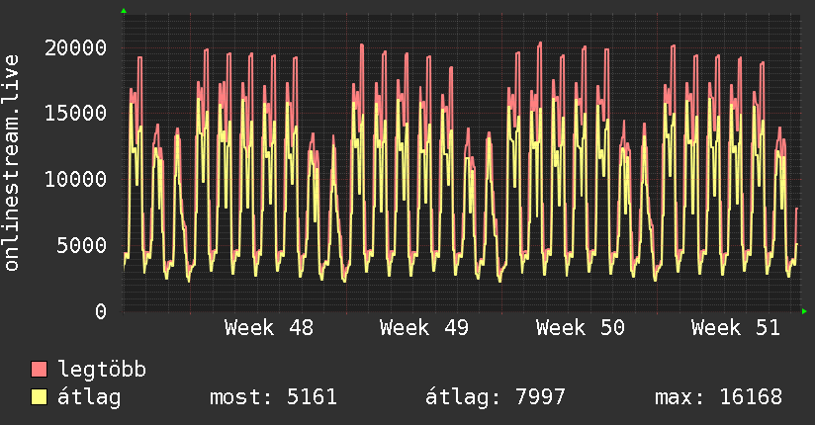Viewport: 815px width, 425px height.
Task: Click the pink legtöbb legend swatch
Action: tap(39, 369)
